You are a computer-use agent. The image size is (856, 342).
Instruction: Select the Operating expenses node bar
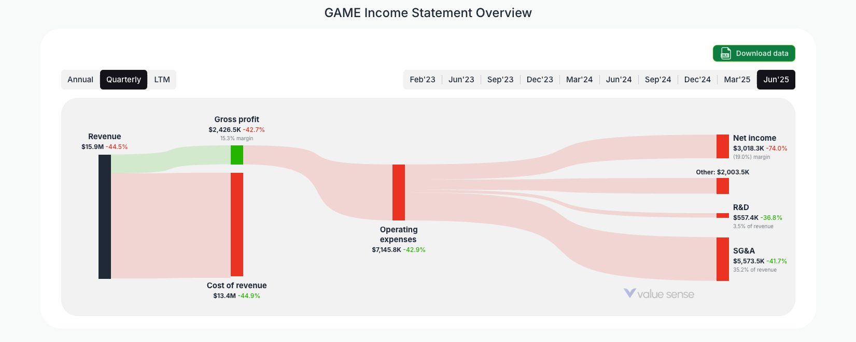[398, 191]
